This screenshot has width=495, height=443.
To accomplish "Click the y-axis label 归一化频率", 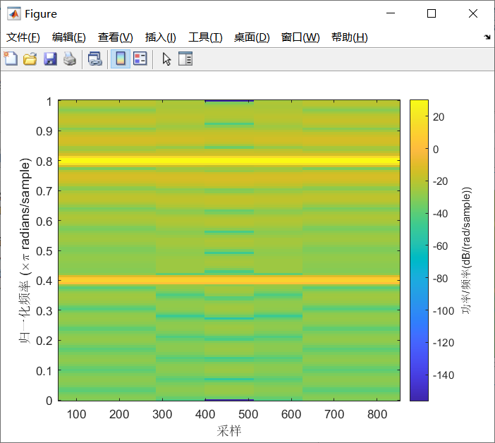I will point(25,250).
